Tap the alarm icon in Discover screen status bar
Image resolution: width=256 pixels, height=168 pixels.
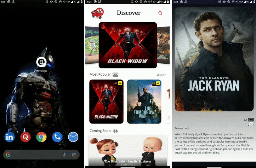coord(132,2)
